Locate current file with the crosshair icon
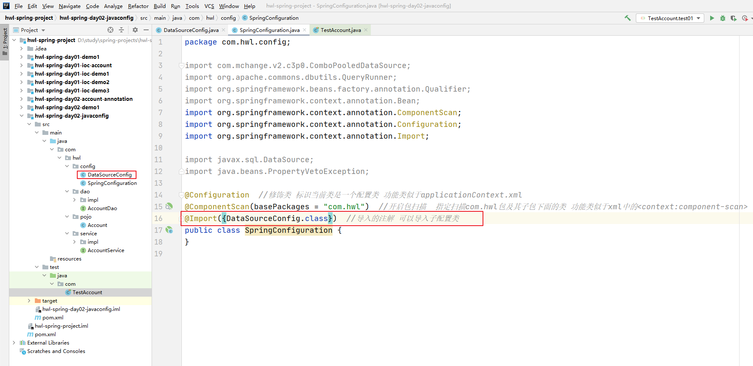This screenshot has width=753, height=366. tap(110, 30)
